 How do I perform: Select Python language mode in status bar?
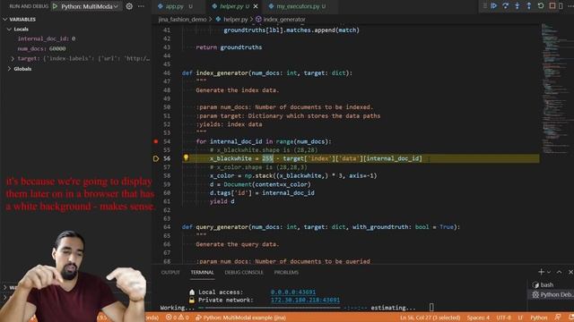(539, 318)
